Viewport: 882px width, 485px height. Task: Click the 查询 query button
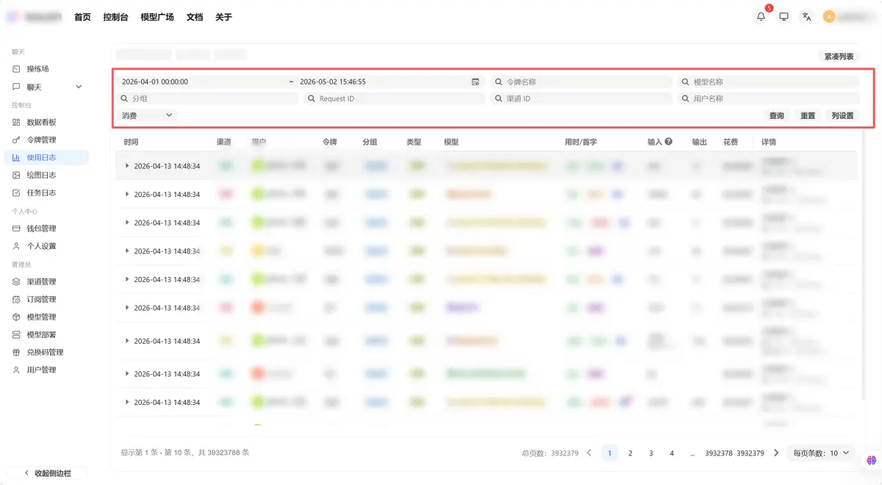click(x=776, y=115)
